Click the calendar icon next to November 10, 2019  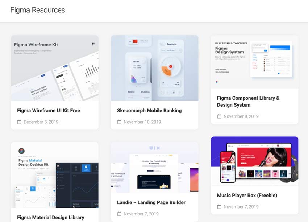pyautogui.click(x=119, y=122)
